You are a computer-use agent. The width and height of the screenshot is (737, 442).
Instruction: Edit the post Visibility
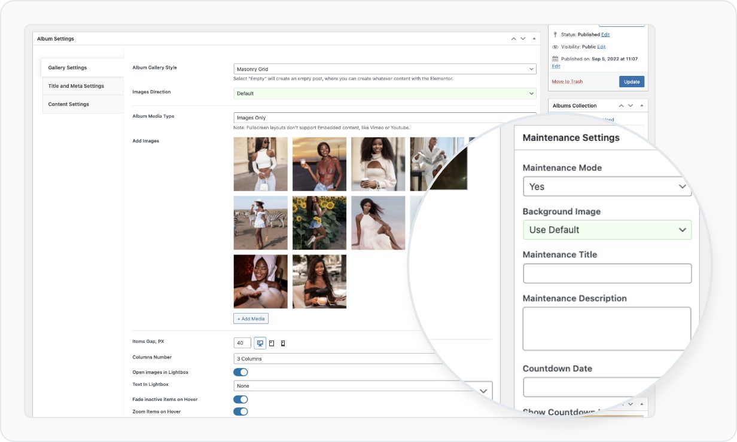tap(601, 47)
